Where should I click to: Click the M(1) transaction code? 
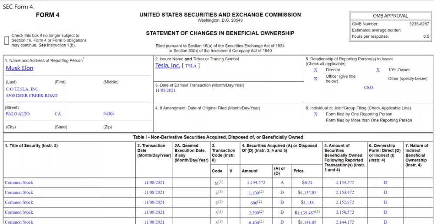click(219, 182)
